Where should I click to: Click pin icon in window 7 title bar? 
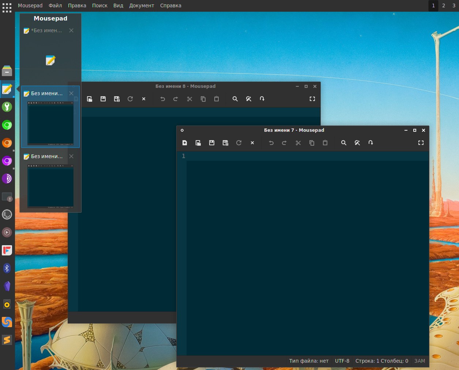click(182, 130)
